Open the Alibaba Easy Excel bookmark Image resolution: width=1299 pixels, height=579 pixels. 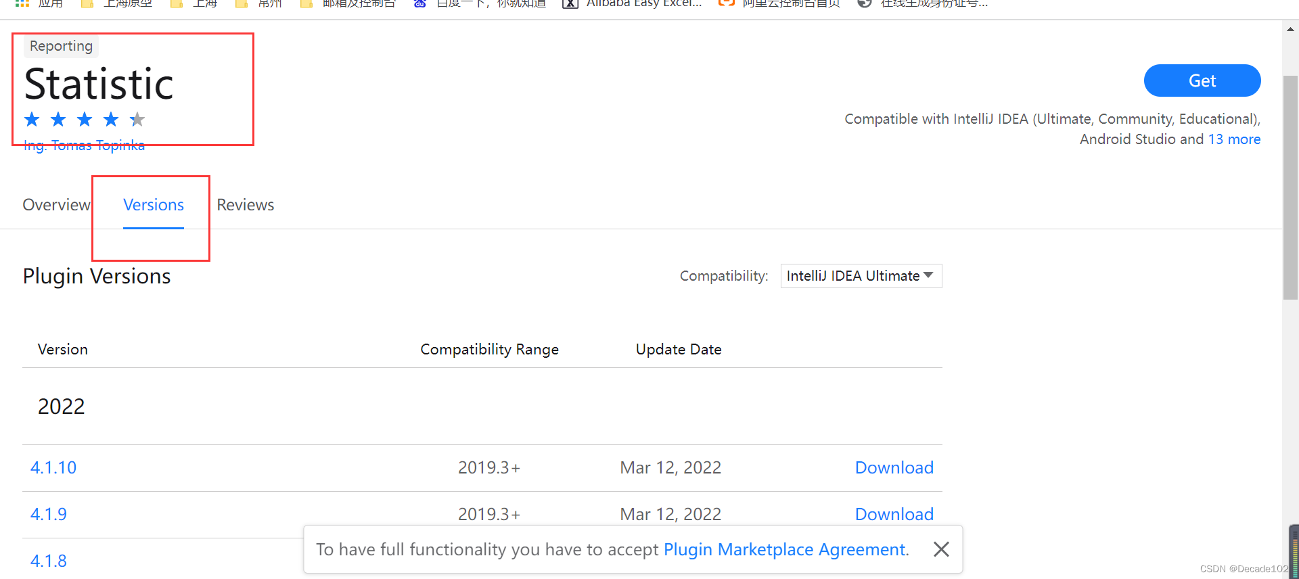[x=633, y=4]
